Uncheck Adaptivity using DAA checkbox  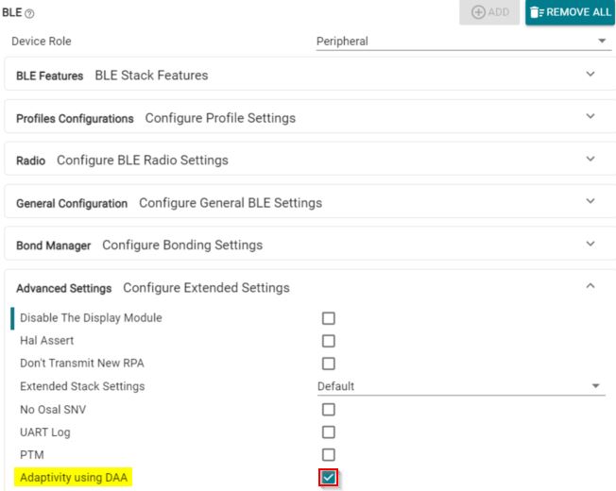pyautogui.click(x=329, y=479)
